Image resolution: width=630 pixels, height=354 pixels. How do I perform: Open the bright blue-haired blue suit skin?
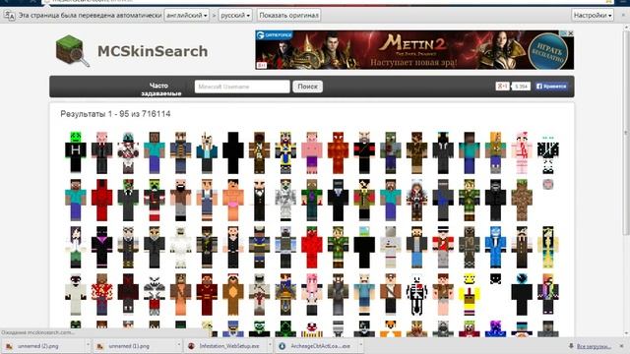[x=495, y=247]
